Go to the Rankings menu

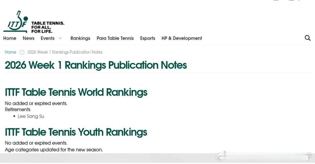click(80, 38)
